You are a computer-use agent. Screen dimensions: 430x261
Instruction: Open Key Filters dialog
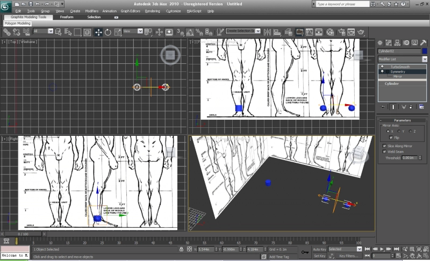(x=348, y=256)
